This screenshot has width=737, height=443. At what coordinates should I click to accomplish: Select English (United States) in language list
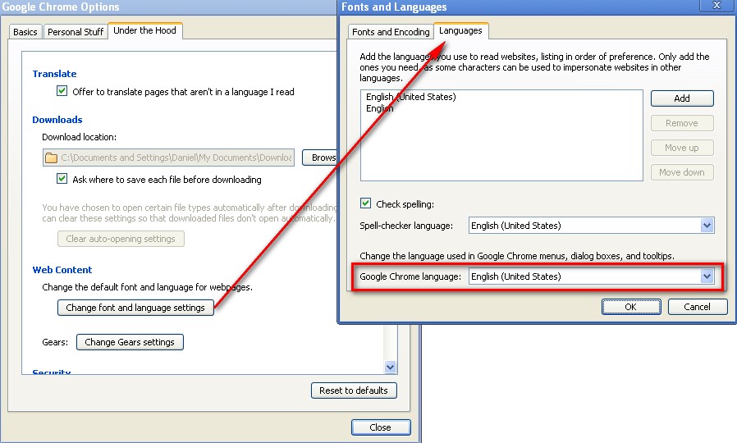[x=411, y=97]
